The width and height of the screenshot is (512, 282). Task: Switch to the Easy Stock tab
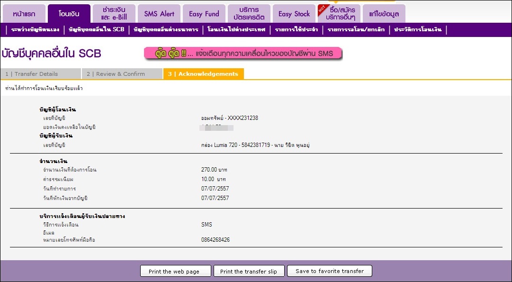(294, 14)
